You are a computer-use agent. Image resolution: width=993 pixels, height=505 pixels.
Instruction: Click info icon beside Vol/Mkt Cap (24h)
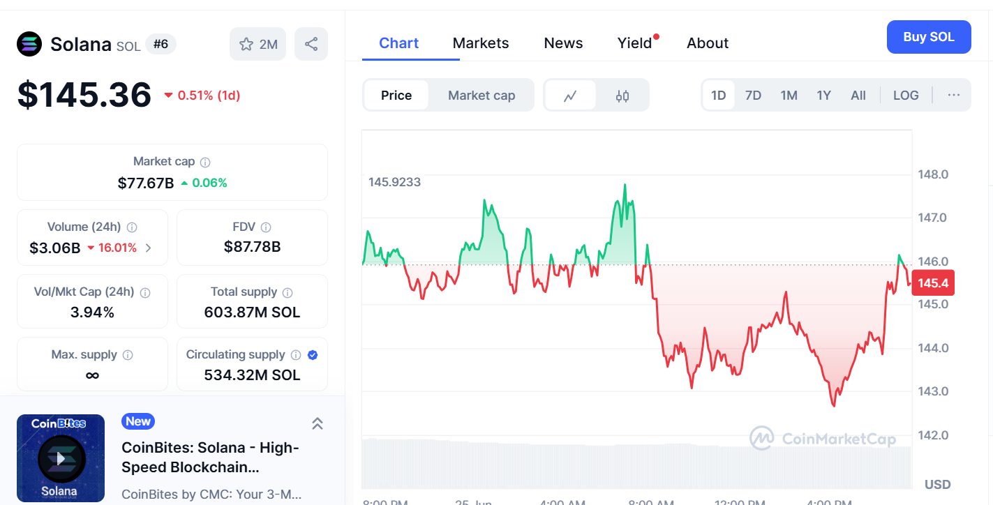tap(145, 292)
